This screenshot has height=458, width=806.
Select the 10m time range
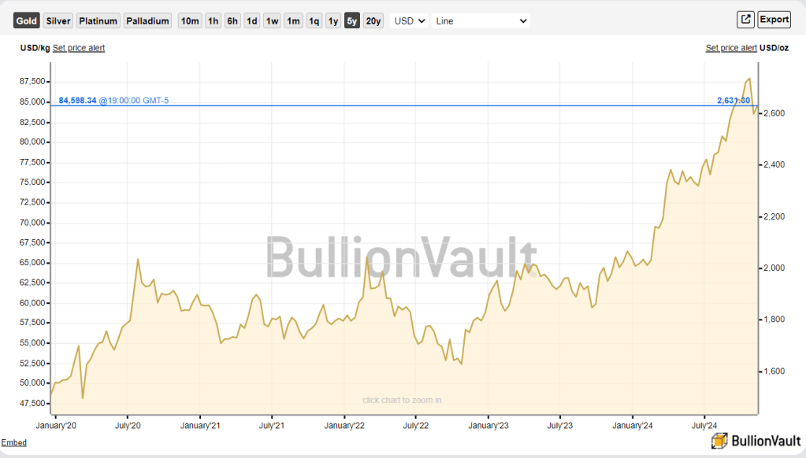(x=190, y=21)
